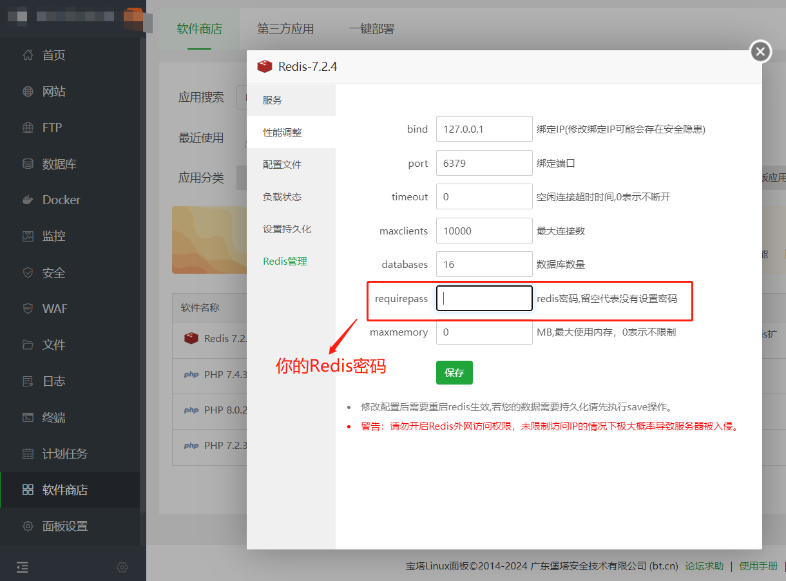This screenshot has height=581, width=786.
Task: Click the 面板设置 gear icon
Action: pos(28,526)
